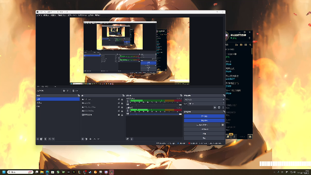Open source properties gear in Sources toolbar
311x175 pixels.
pos(91,139)
